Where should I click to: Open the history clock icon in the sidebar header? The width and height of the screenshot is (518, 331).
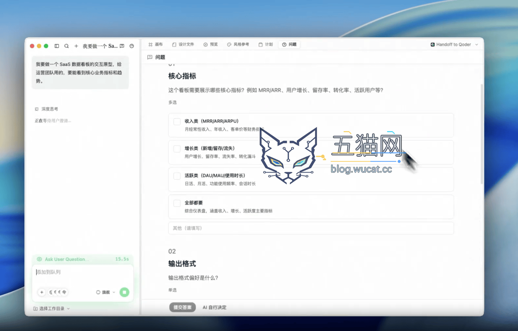(132, 46)
